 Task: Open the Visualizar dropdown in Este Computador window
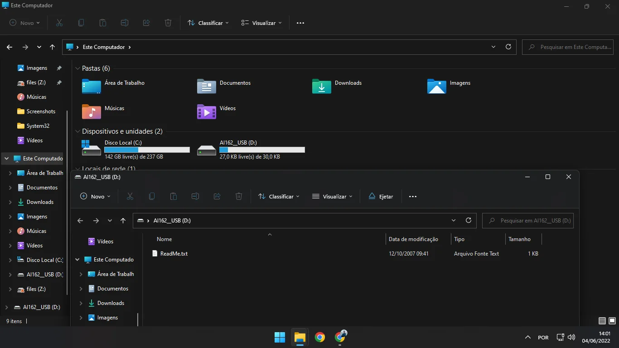261,23
